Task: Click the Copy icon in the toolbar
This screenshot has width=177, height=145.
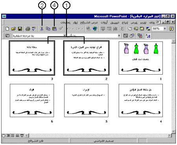Action: point(48,29)
